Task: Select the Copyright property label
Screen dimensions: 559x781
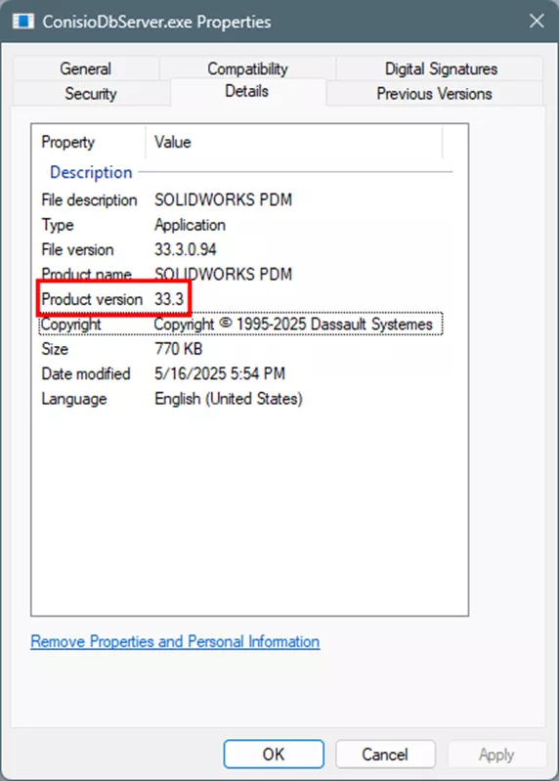Action: tap(70, 325)
